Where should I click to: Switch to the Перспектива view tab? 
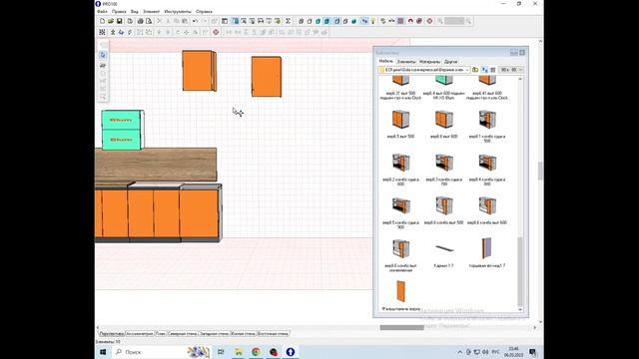coord(112,333)
